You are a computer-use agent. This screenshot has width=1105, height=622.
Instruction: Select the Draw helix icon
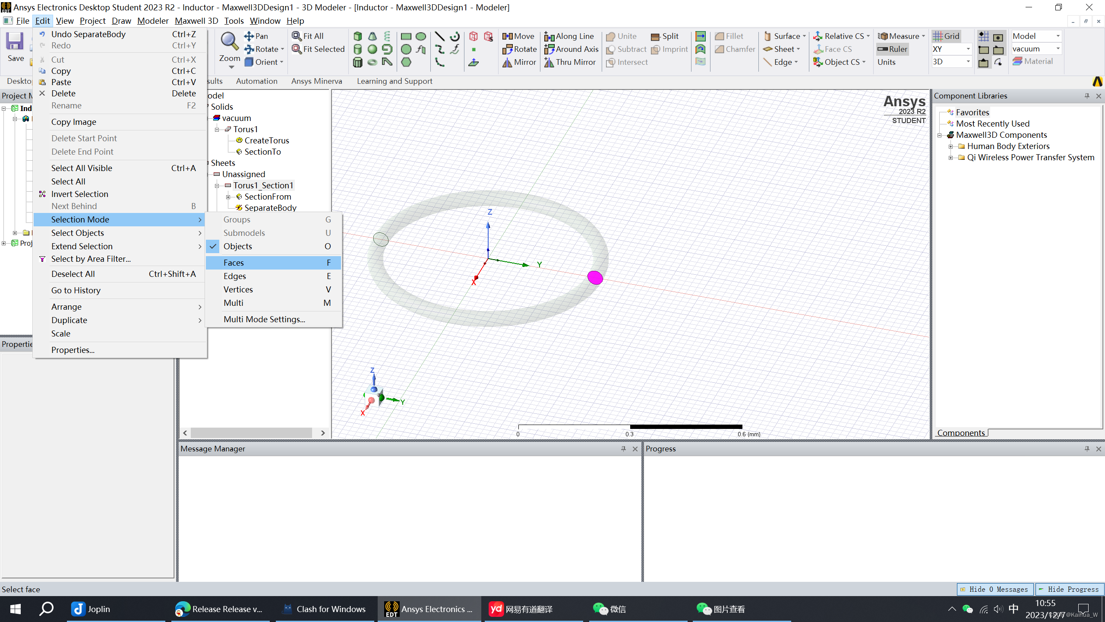387,36
